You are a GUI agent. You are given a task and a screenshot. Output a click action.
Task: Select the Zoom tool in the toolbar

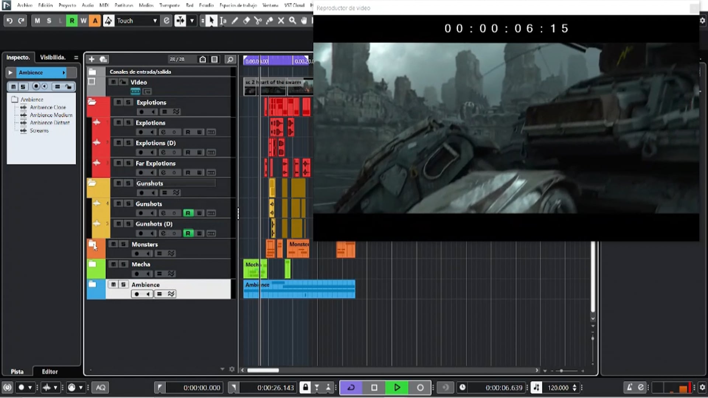(x=292, y=21)
